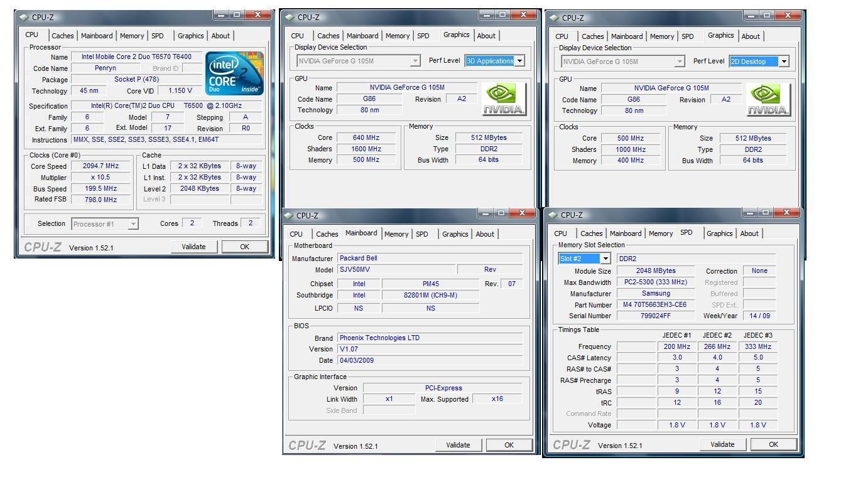Switch to Graphics tab in CPU window
The width and height of the screenshot is (858, 482).
[190, 36]
